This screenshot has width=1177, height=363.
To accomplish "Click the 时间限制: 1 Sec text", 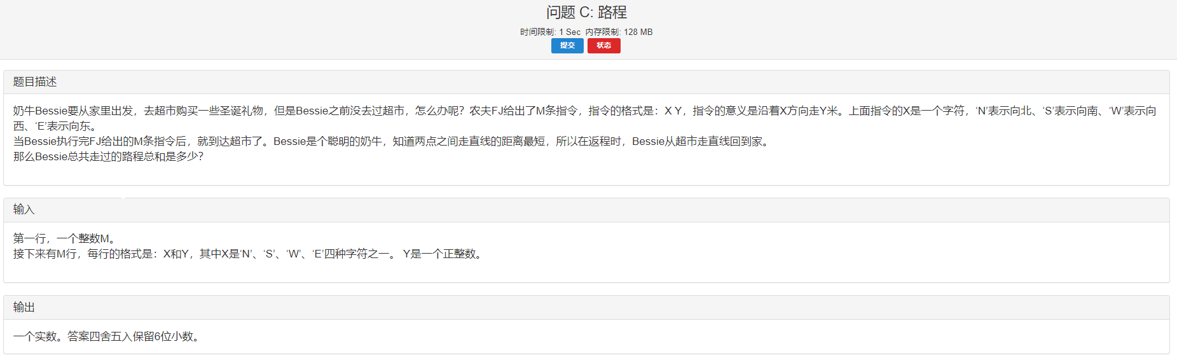I will tap(550, 32).
